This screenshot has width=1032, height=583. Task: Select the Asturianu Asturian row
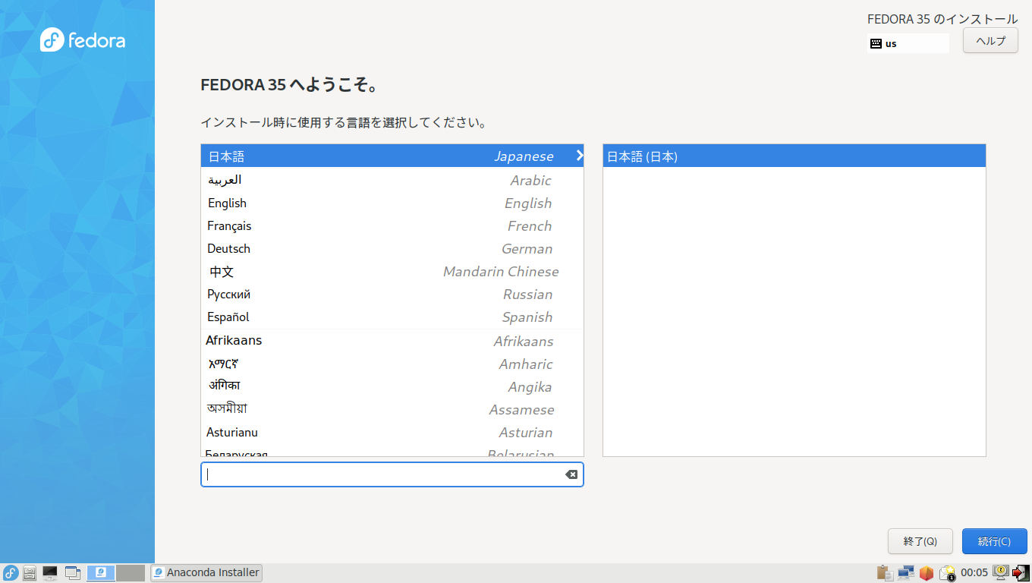392,432
